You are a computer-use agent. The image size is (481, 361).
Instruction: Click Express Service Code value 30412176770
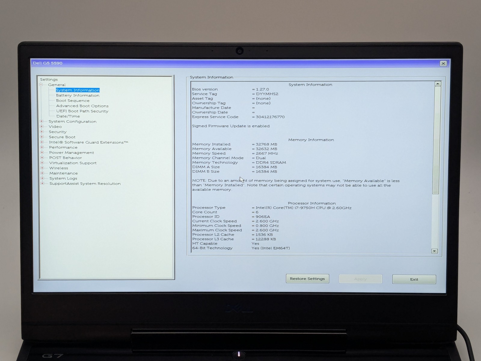tap(270, 117)
